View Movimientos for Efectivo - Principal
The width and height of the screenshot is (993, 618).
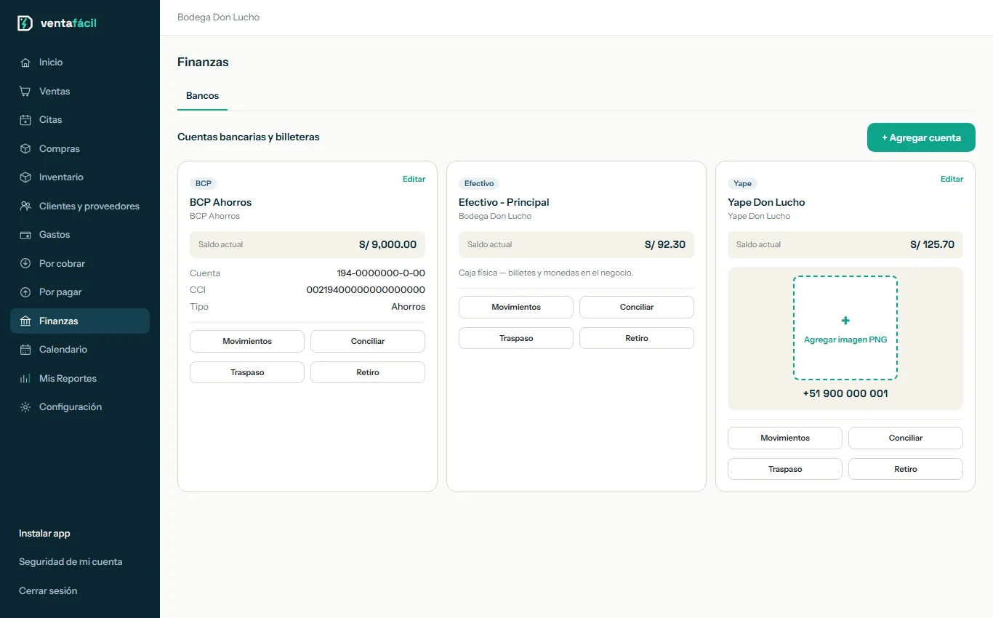[x=516, y=307]
